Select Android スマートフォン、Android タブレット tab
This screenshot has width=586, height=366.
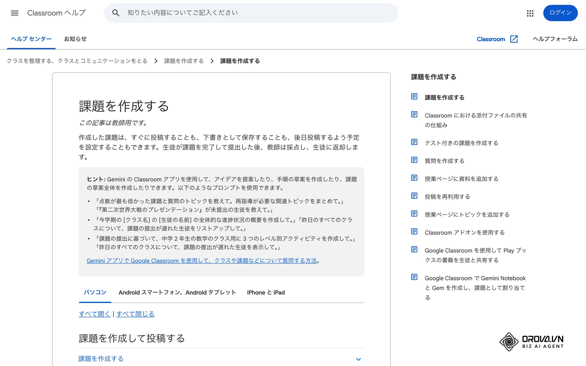tap(177, 292)
